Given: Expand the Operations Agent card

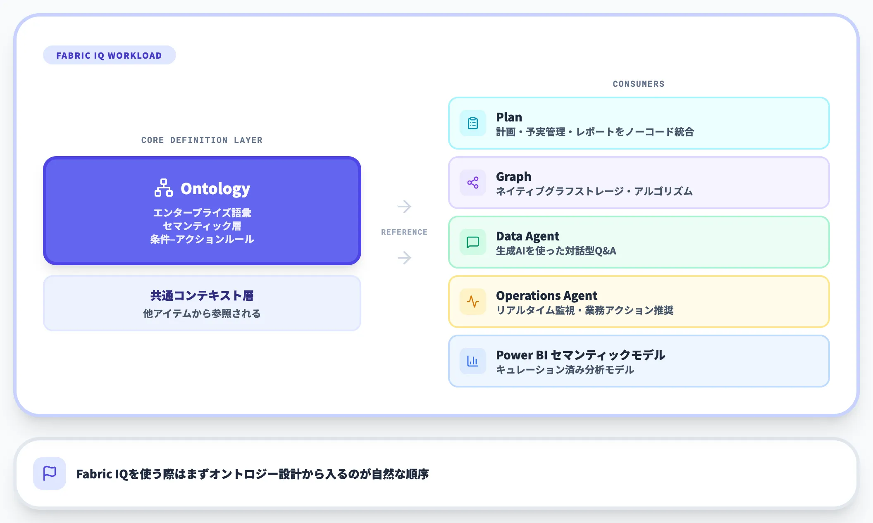Looking at the screenshot, I should click(639, 301).
